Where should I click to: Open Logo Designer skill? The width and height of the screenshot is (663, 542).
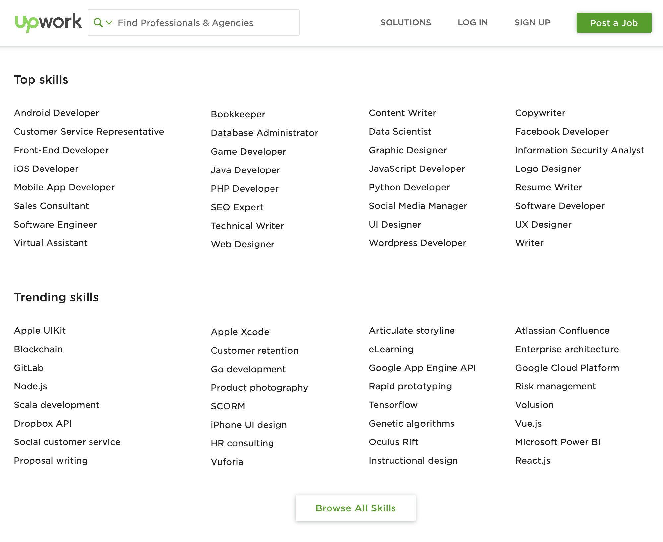[x=548, y=169]
